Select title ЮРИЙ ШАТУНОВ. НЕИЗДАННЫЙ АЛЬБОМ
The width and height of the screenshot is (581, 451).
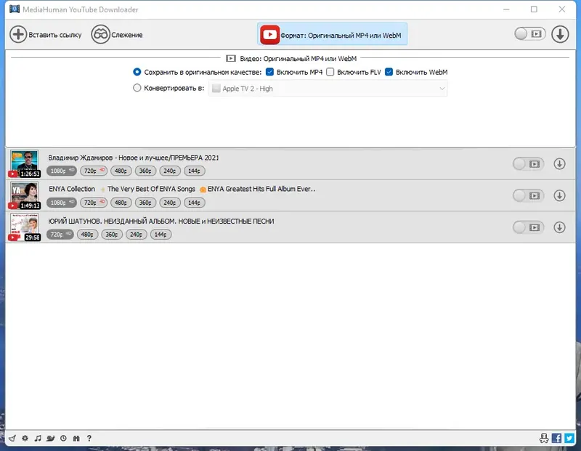point(161,222)
